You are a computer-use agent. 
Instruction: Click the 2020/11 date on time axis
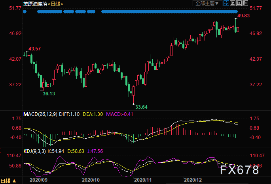[x=143, y=180]
